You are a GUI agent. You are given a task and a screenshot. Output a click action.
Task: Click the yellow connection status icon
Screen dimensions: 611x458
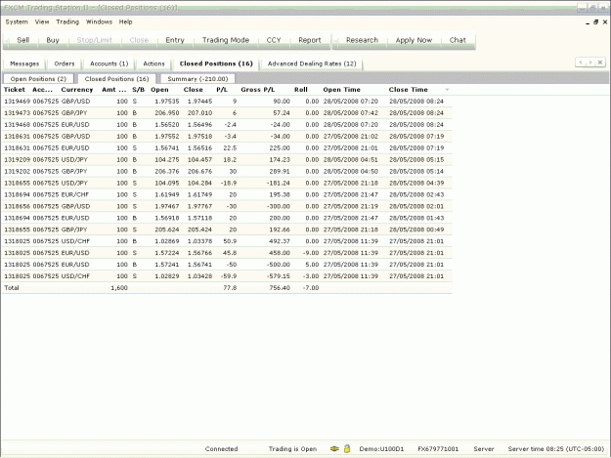click(334, 448)
